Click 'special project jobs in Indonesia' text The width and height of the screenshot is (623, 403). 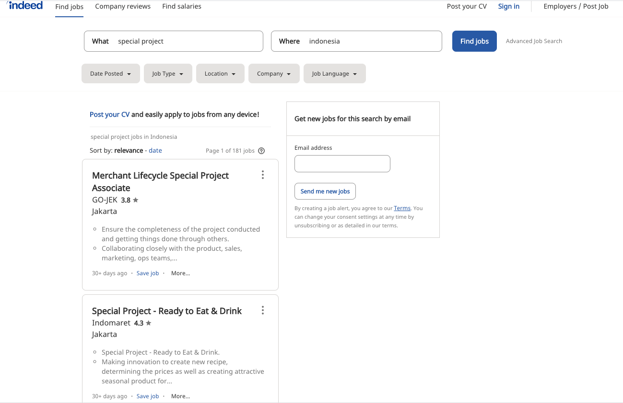(134, 137)
